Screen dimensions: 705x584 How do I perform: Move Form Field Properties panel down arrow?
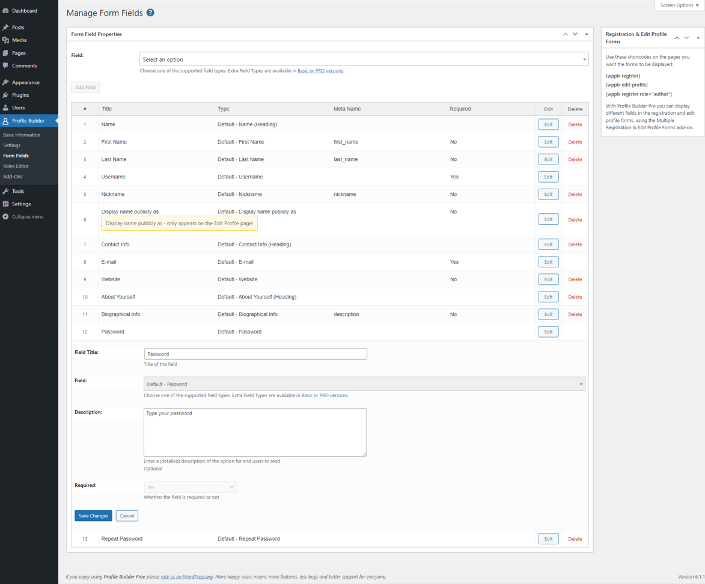click(575, 34)
